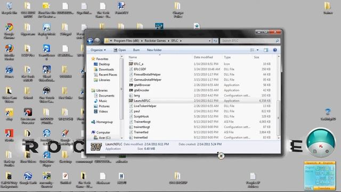Select the paul DLL file
The image size is (341, 192).
[134, 111]
